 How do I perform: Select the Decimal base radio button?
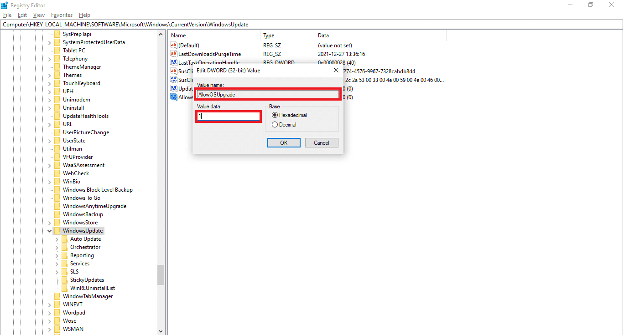(x=275, y=124)
